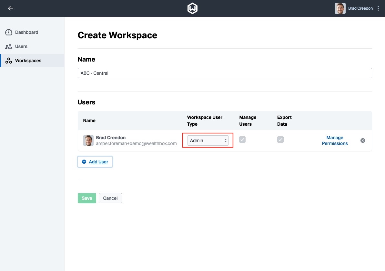Click Brad Creedon's avatar in users table
This screenshot has height=271, width=385.
pos(88,140)
